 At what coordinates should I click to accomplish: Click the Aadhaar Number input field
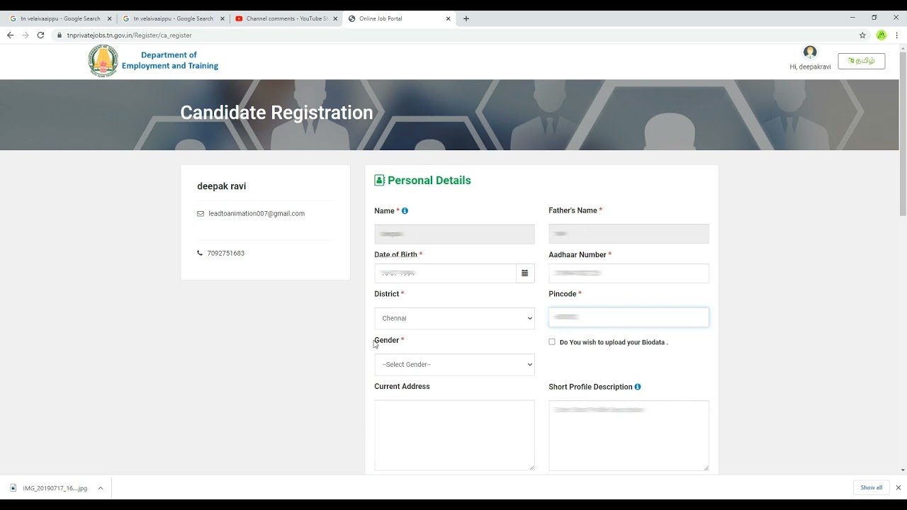tap(629, 273)
